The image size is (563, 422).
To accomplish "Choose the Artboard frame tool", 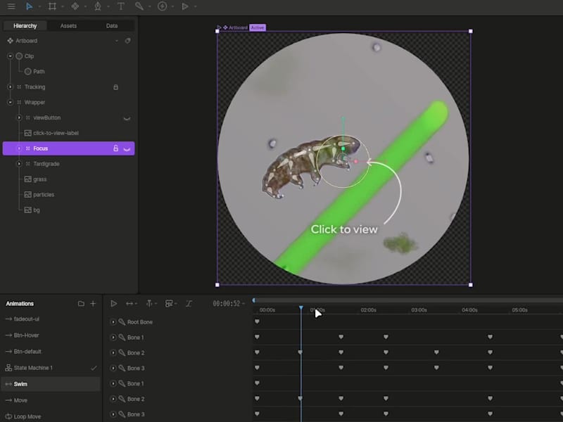I will (x=52, y=6).
